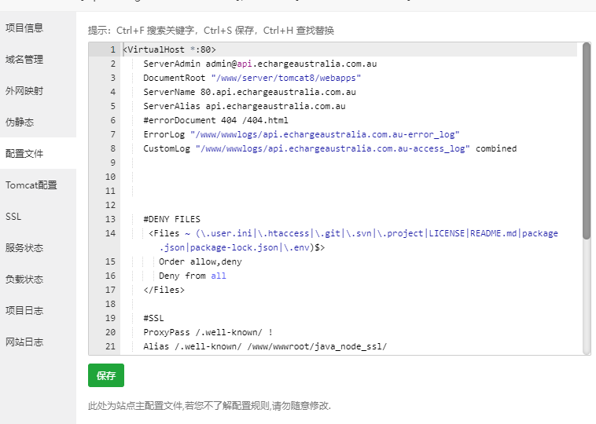Select the 外网映射 sidebar item
596x424 pixels.
click(24, 91)
